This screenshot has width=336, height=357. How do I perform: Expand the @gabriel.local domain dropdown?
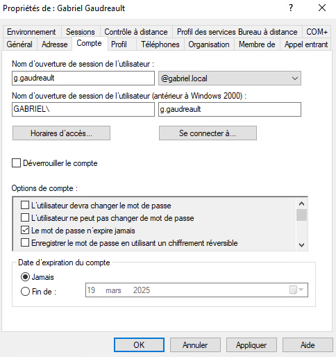(x=230, y=78)
